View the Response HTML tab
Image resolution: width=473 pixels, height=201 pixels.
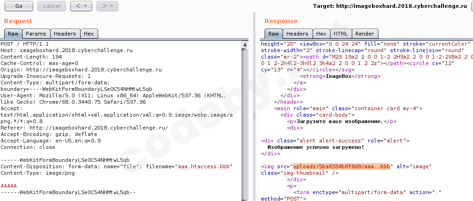click(341, 34)
